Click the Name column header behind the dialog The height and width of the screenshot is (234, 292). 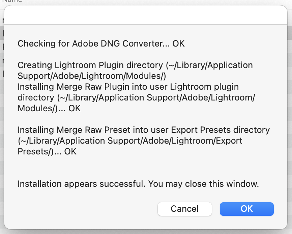[x=13, y=2]
